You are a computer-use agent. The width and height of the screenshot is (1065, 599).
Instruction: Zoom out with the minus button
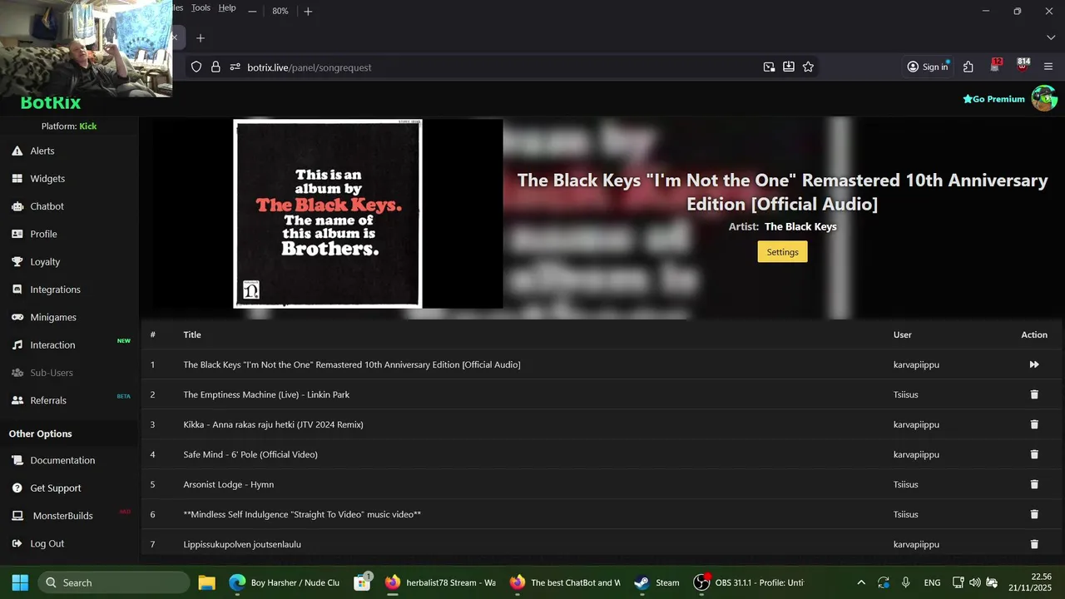coord(252,11)
